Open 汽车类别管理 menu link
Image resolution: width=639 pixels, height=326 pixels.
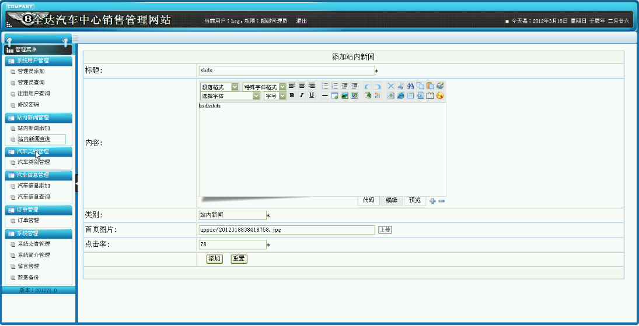tap(34, 162)
